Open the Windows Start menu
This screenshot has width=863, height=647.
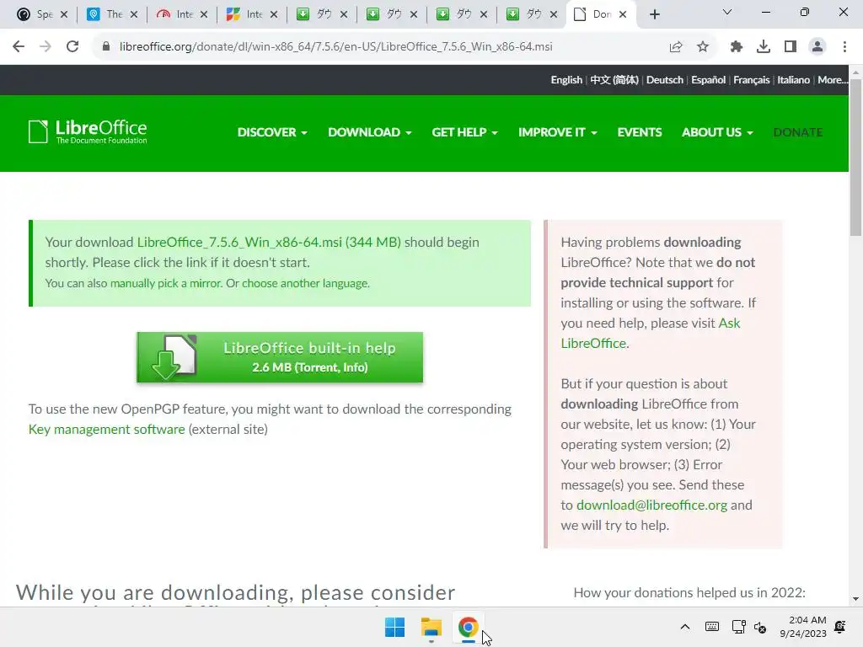(394, 627)
